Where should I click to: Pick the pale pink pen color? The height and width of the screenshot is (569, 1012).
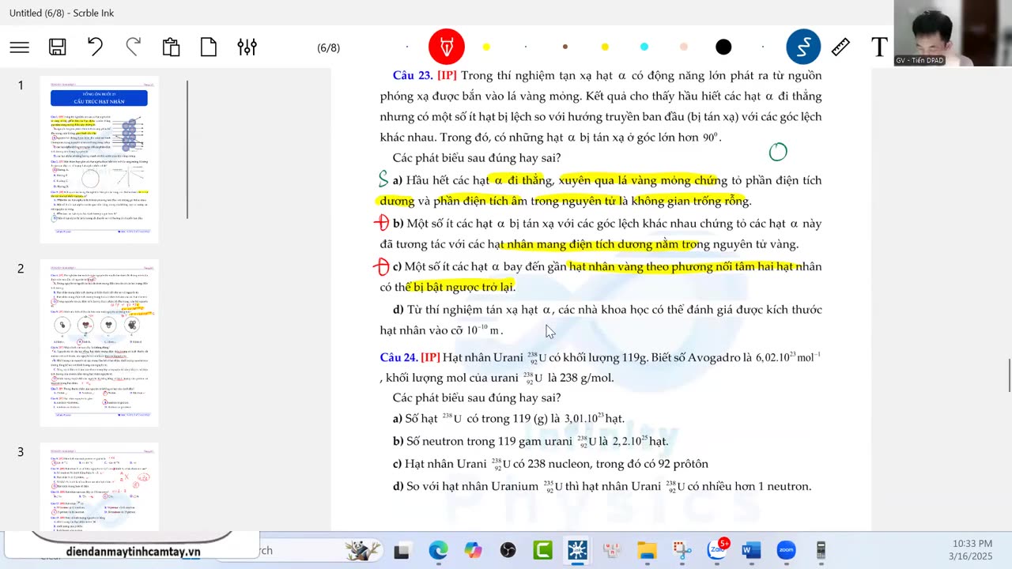(x=684, y=47)
